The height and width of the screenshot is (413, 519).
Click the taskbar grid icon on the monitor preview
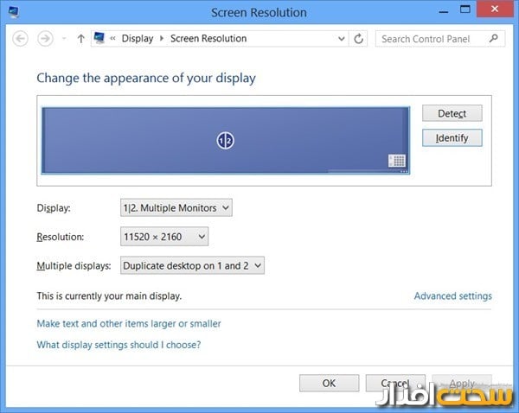(397, 161)
